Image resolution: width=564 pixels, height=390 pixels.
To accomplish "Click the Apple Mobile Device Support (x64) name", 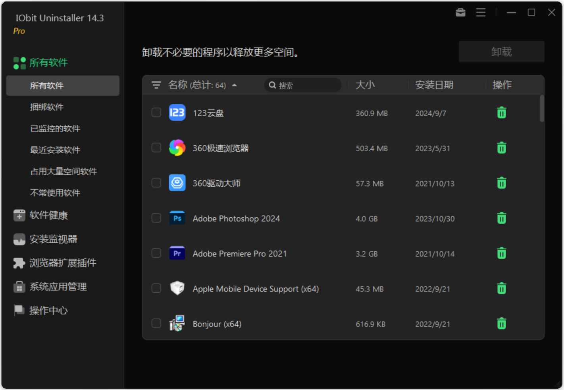I will click(x=256, y=289).
